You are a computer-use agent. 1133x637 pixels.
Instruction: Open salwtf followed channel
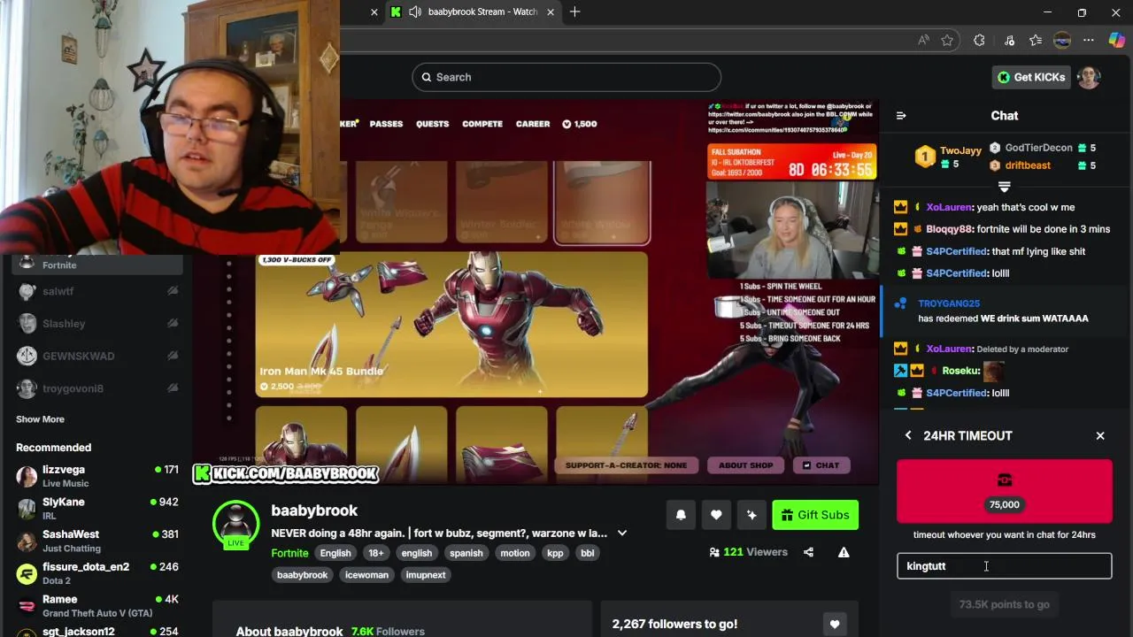point(97,291)
